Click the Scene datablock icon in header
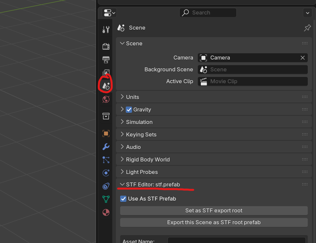316x243 pixels. pyautogui.click(x=121, y=28)
